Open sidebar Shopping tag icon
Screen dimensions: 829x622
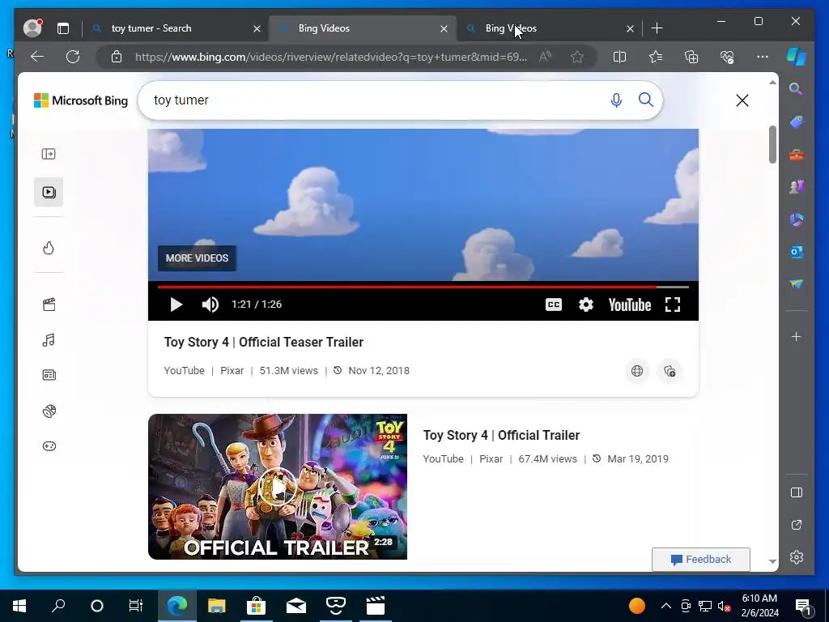(x=797, y=122)
